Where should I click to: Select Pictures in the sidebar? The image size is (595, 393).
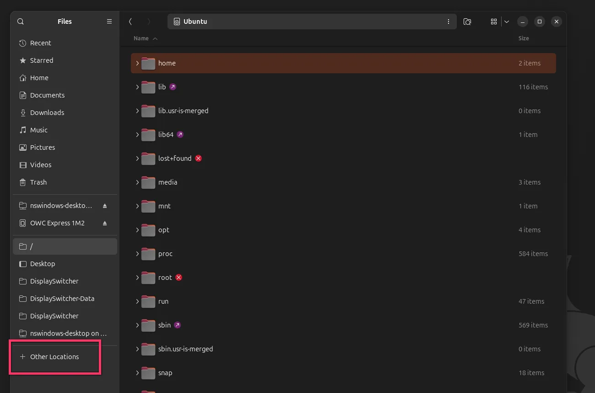[x=65, y=147]
